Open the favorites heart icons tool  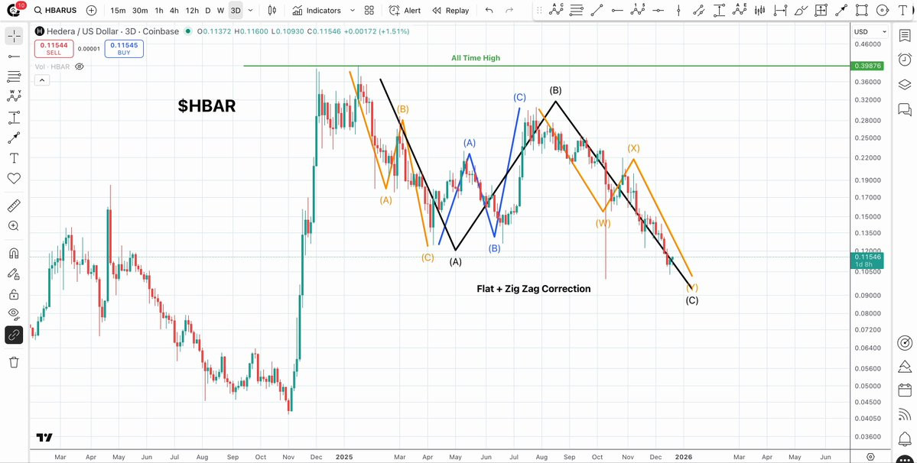pyautogui.click(x=14, y=178)
